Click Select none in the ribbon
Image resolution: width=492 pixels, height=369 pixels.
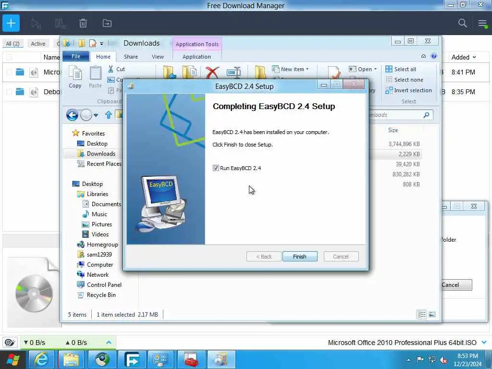click(x=405, y=80)
